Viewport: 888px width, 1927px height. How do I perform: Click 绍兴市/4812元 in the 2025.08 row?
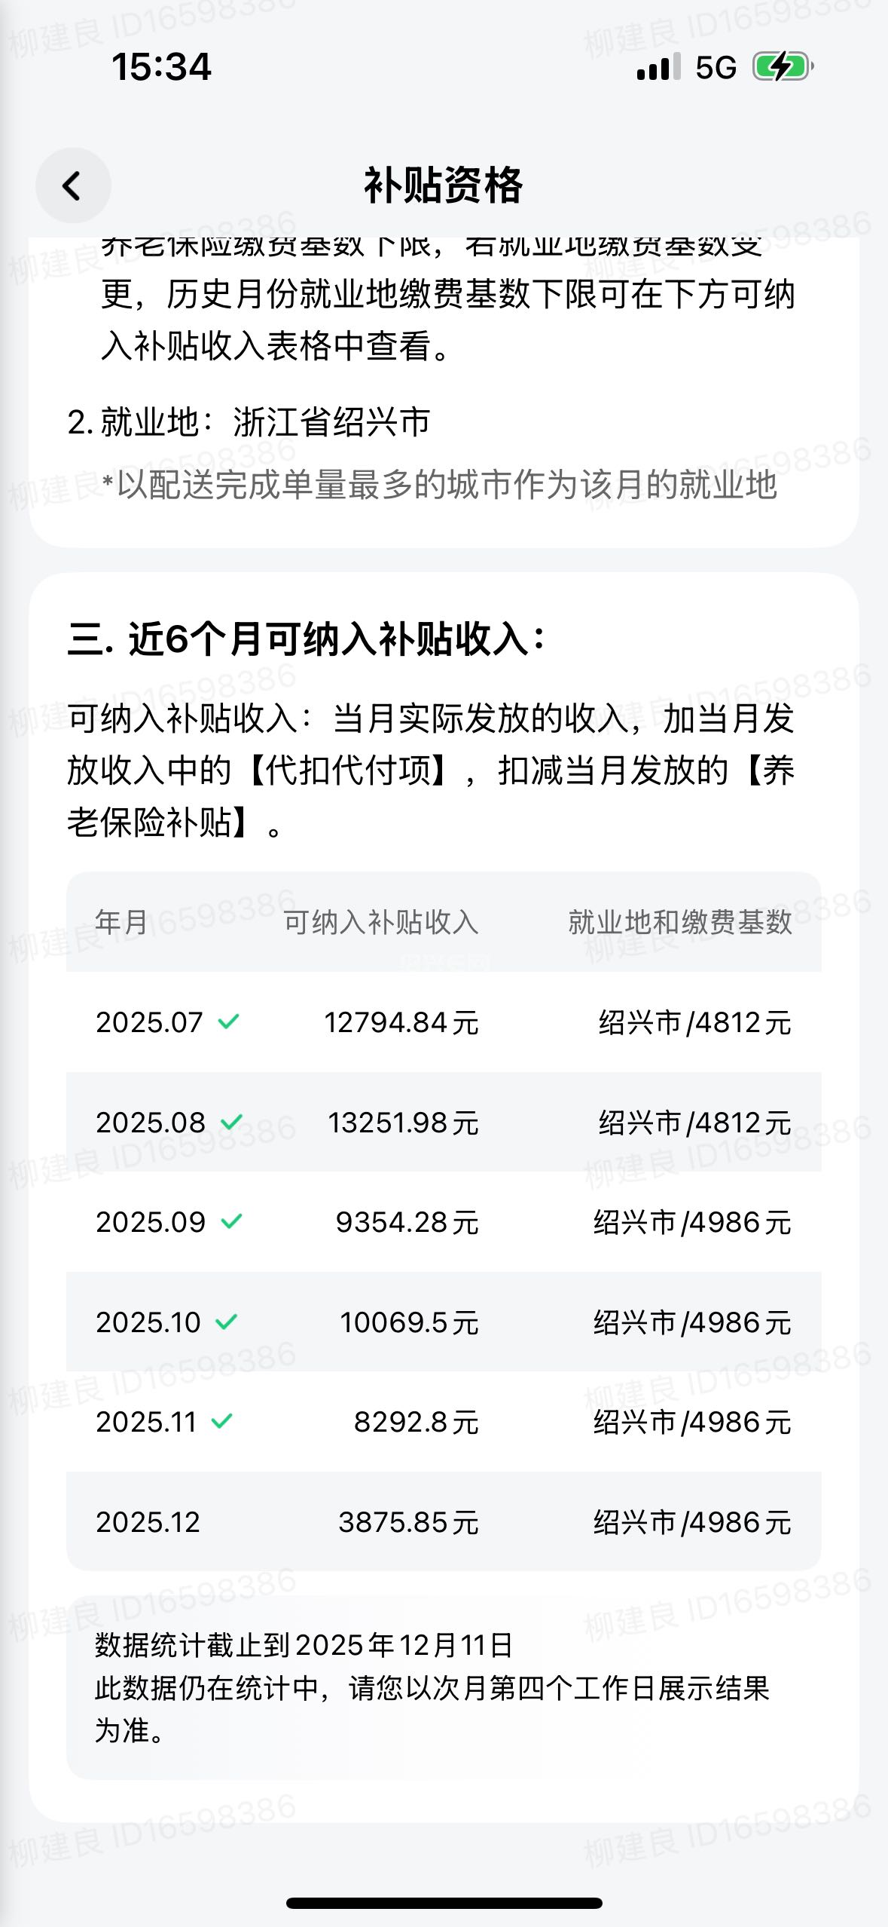694,1123
